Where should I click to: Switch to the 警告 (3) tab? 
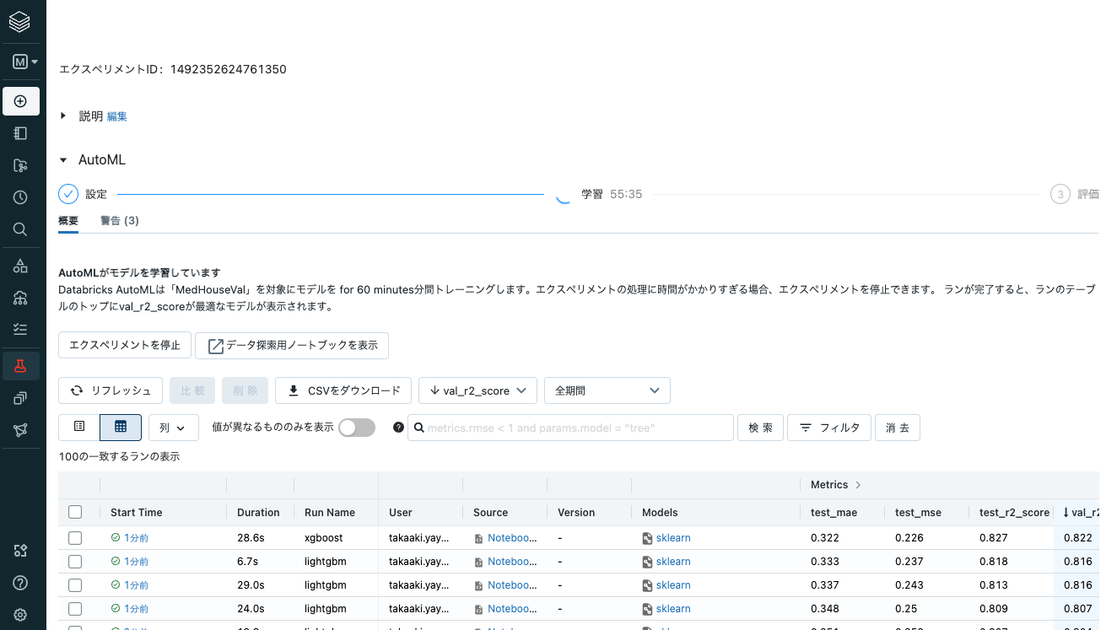click(x=119, y=221)
